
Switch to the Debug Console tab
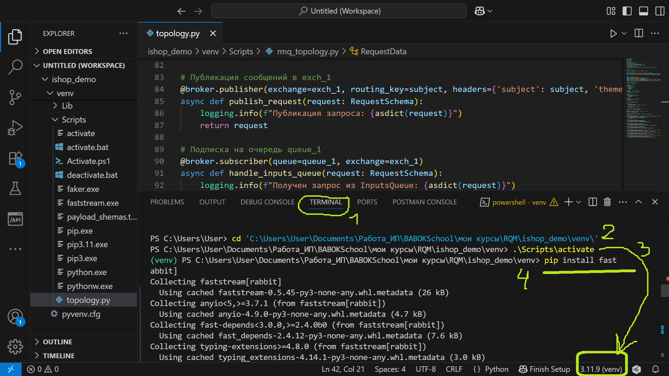(267, 202)
